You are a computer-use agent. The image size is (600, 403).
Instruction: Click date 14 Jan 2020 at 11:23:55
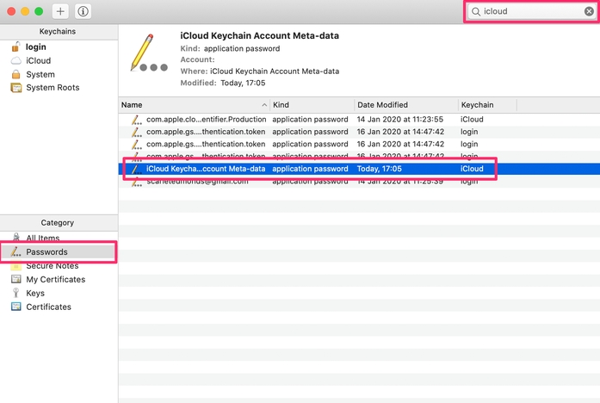click(400, 120)
